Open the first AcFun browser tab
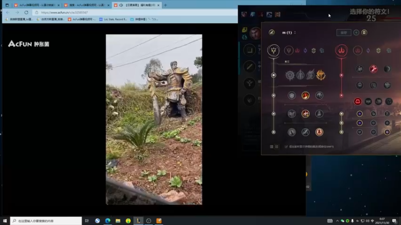This screenshot has height=225, width=401. tap(36, 5)
